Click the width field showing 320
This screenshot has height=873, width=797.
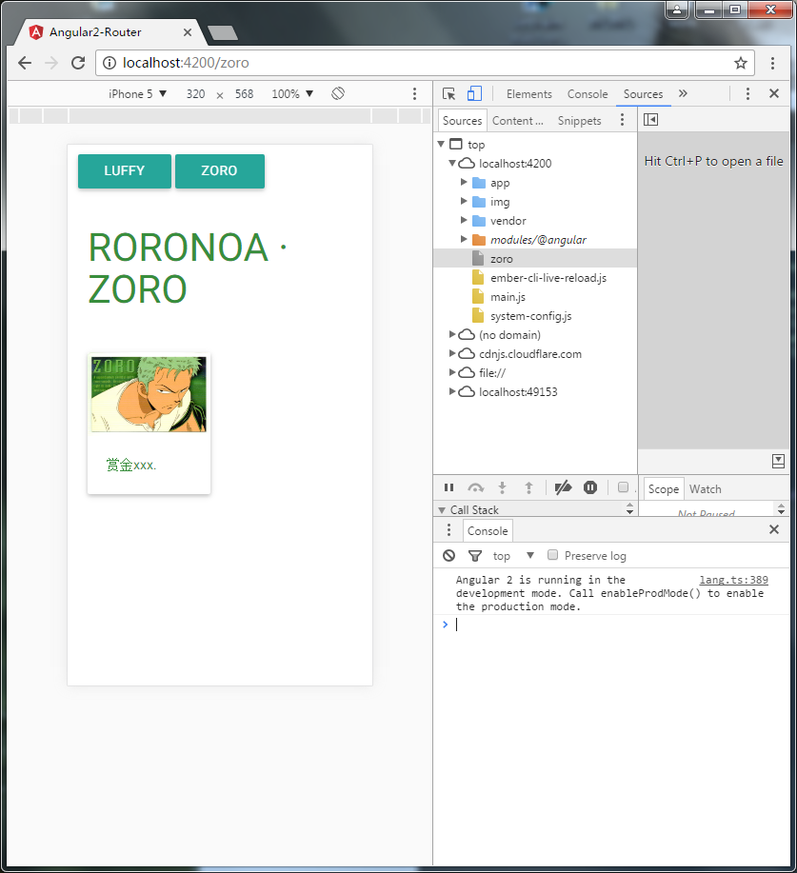(195, 94)
